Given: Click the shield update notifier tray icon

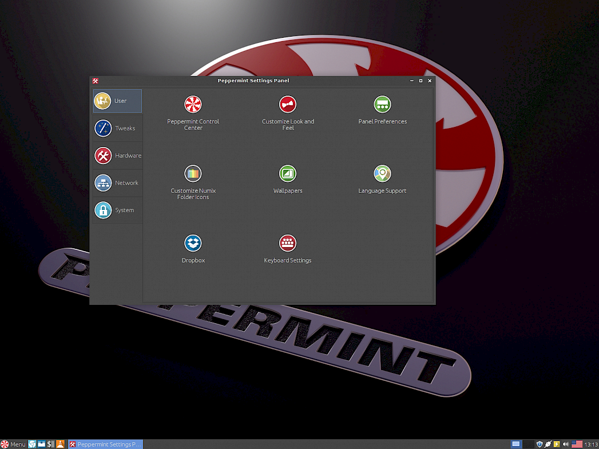Looking at the screenshot, I should tap(540, 444).
